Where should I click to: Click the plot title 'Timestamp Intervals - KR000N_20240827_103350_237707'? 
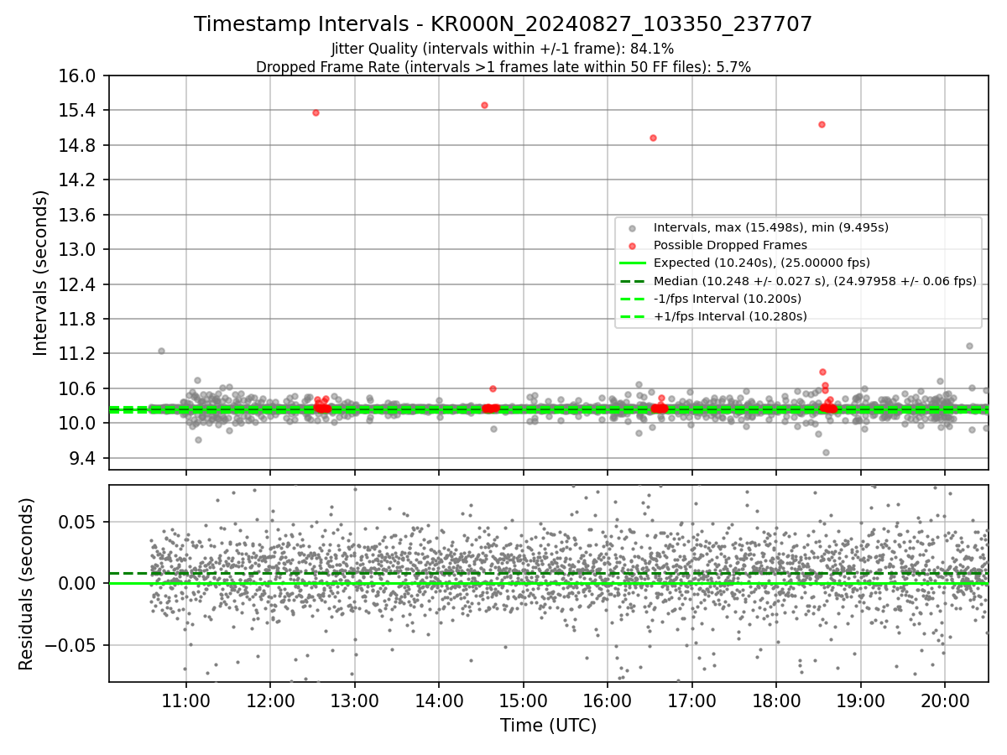[503, 24]
